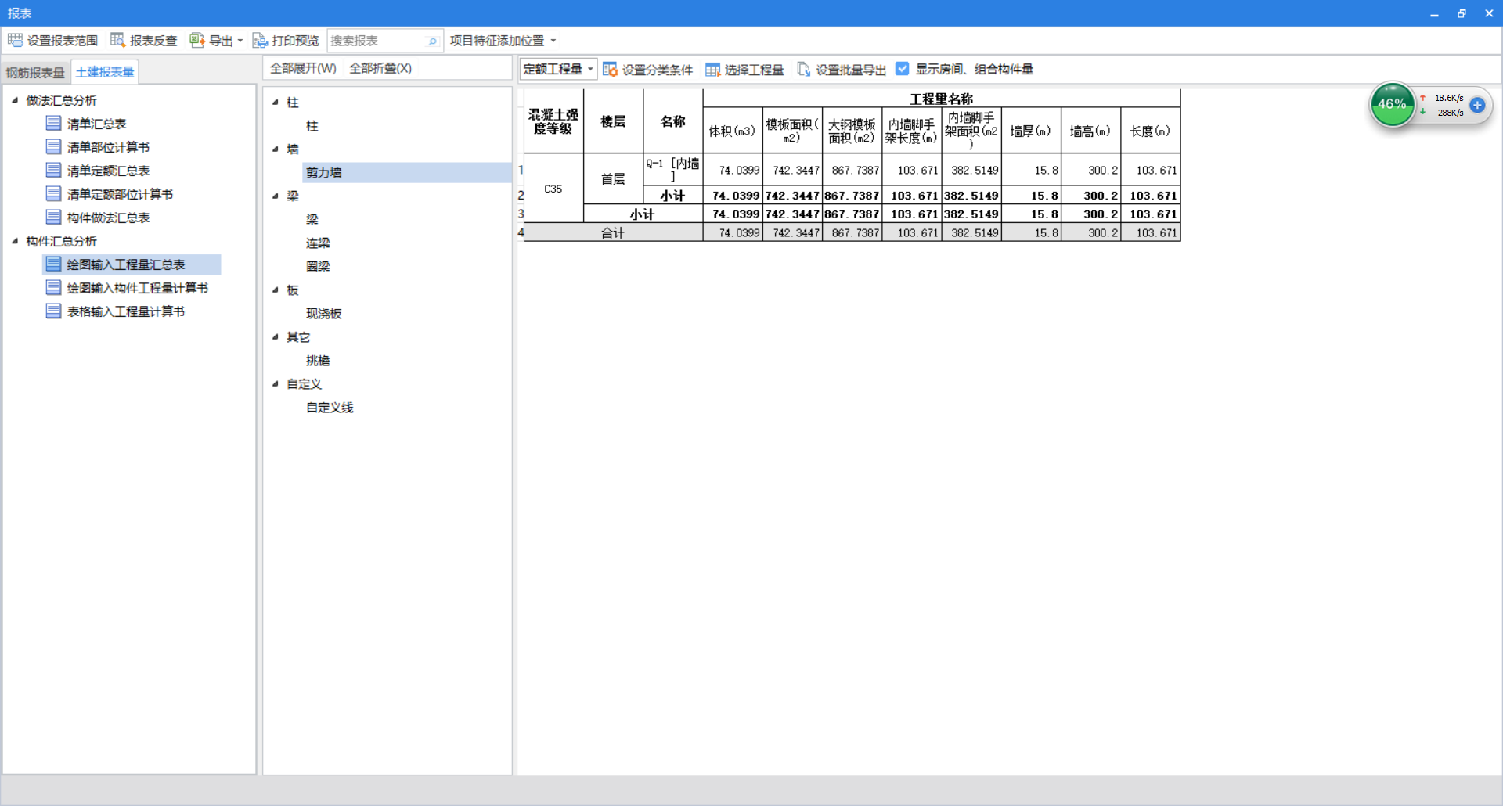This screenshot has height=806, width=1503.
Task: Click the Q-1 [内墙] name cell
Action: 673,170
